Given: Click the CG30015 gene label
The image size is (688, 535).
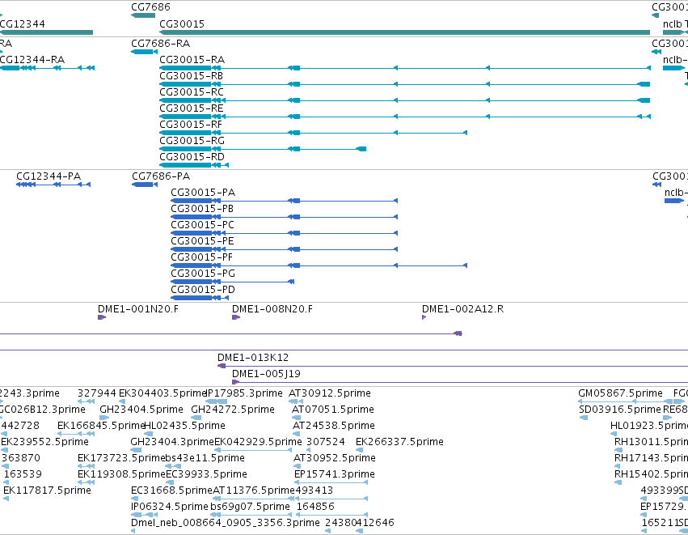Looking at the screenshot, I should pos(182,24).
